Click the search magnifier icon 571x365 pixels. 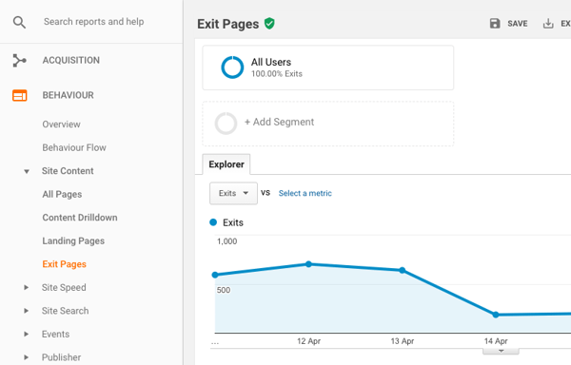click(19, 22)
